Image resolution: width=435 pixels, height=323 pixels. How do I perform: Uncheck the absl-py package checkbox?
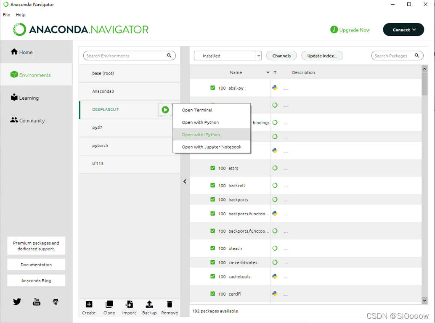(x=212, y=87)
